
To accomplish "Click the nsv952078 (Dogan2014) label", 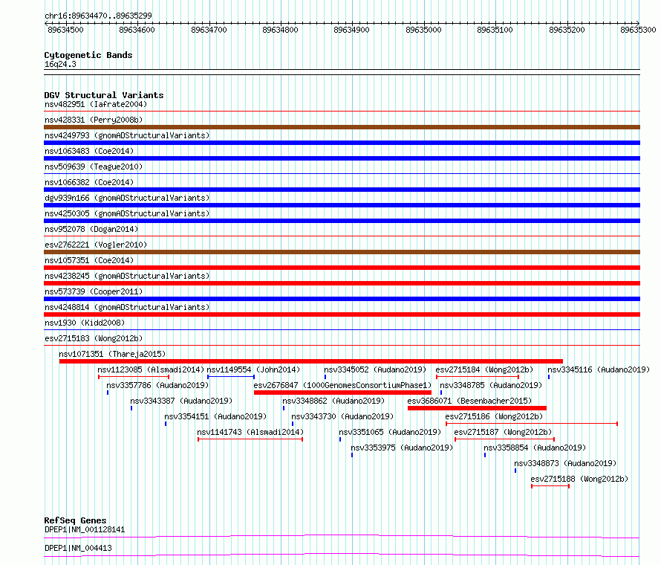I will [x=91, y=229].
